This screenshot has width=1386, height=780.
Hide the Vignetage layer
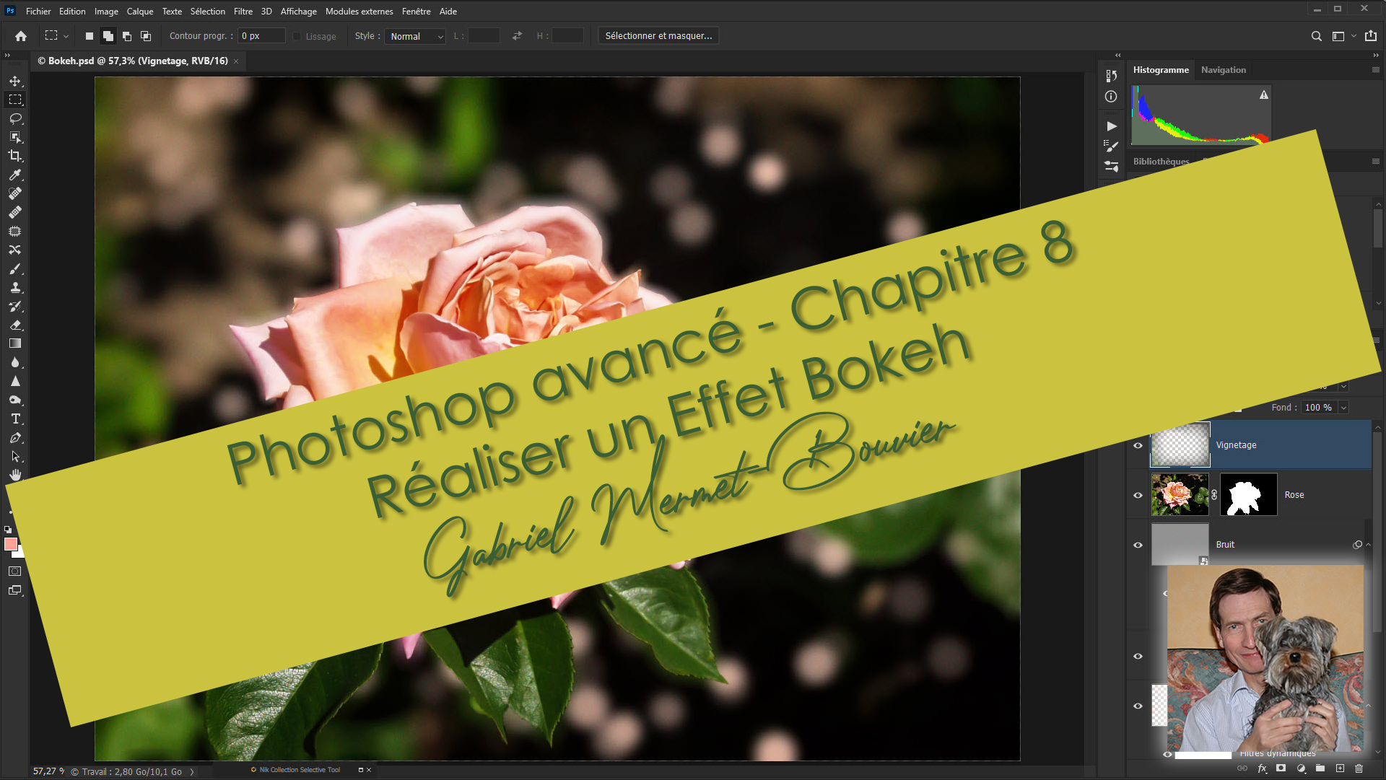[x=1138, y=445]
